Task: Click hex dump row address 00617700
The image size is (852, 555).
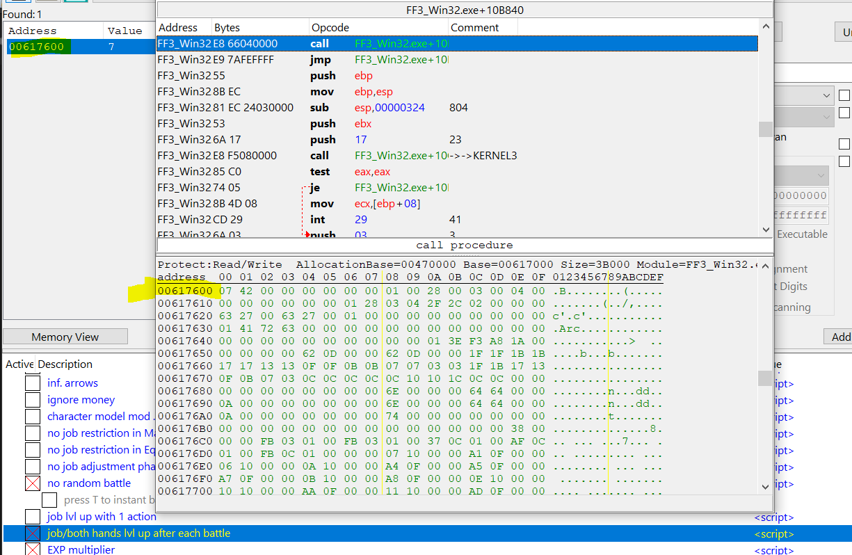Action: [185, 491]
